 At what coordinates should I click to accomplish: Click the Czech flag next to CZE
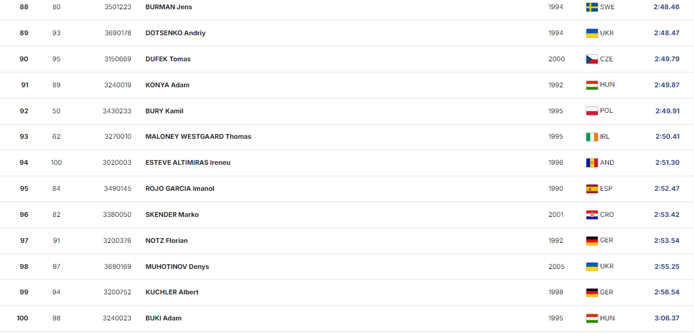(x=592, y=59)
